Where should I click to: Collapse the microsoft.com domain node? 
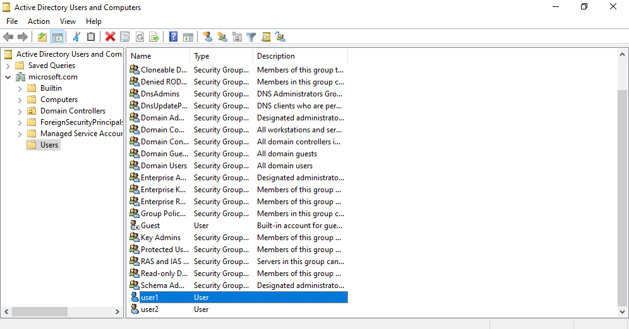tap(8, 77)
